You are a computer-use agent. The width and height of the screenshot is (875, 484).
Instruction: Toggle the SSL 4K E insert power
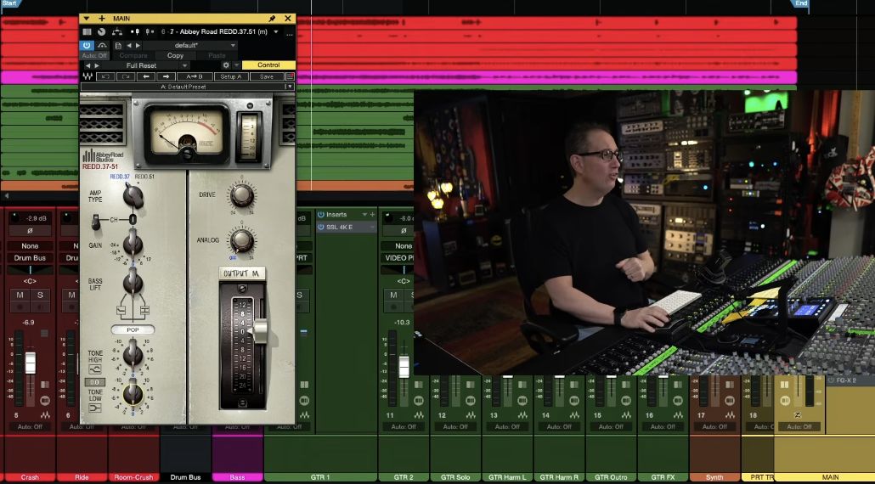click(x=321, y=227)
